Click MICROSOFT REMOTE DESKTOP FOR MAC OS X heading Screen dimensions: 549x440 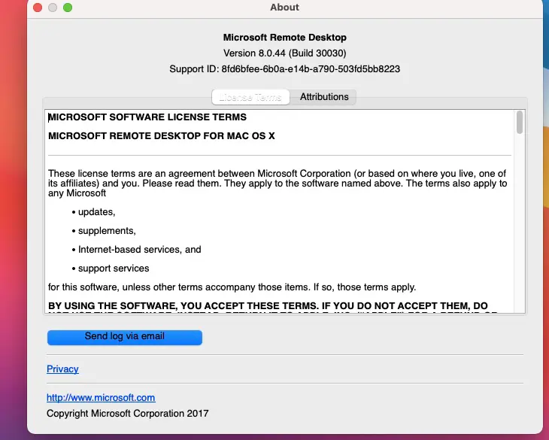tap(162, 136)
